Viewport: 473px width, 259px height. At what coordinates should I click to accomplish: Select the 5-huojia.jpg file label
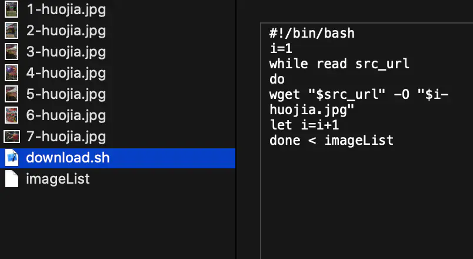[x=66, y=94]
